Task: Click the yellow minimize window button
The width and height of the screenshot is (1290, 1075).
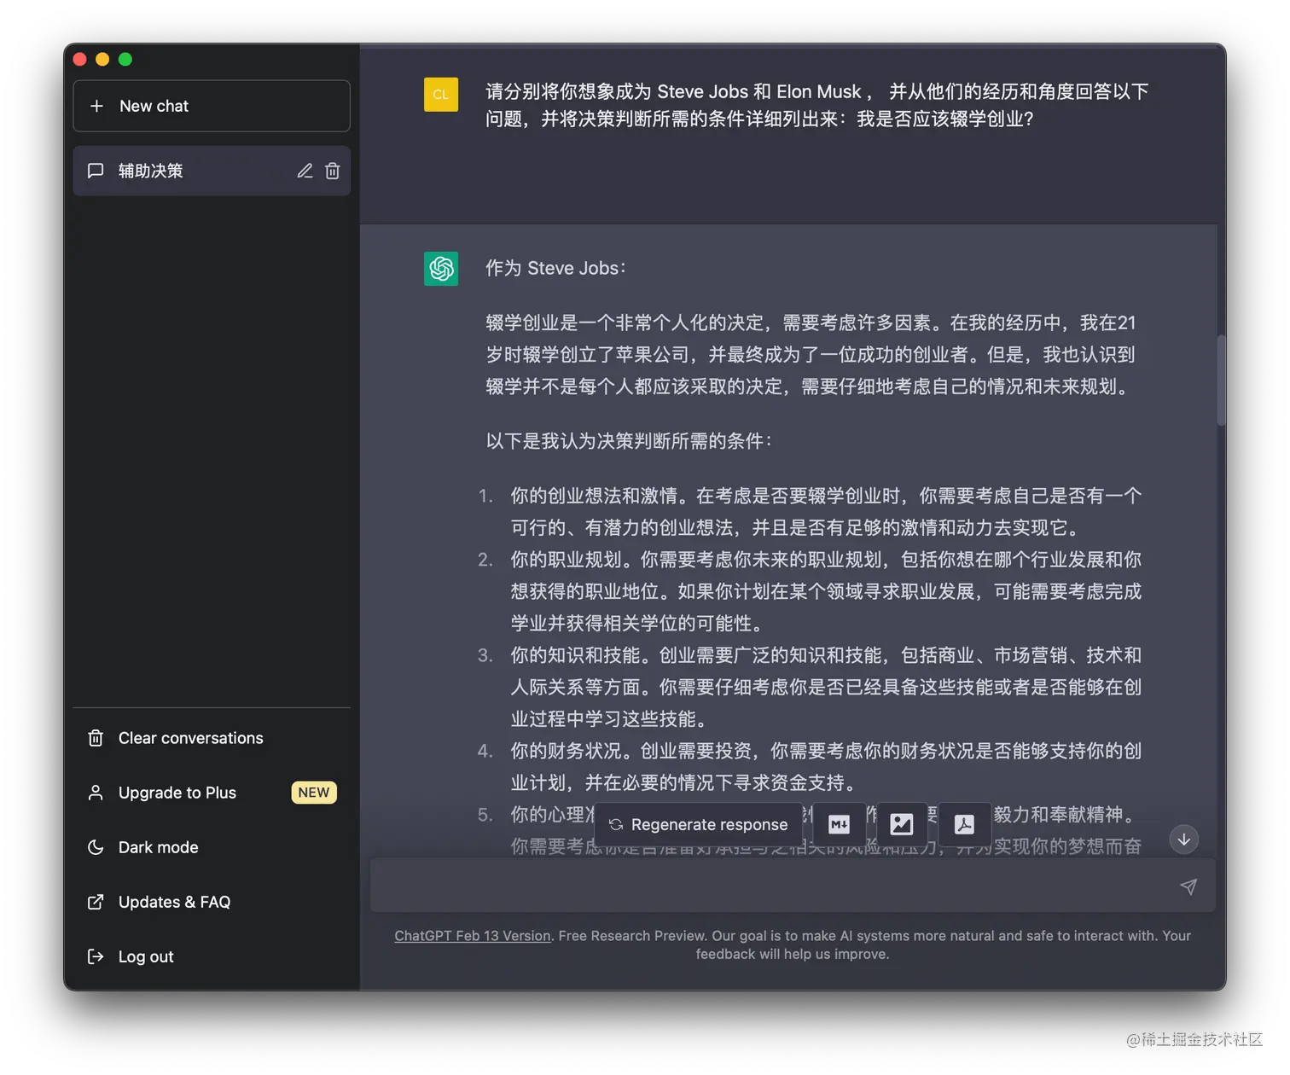Action: pyautogui.click(x=102, y=59)
